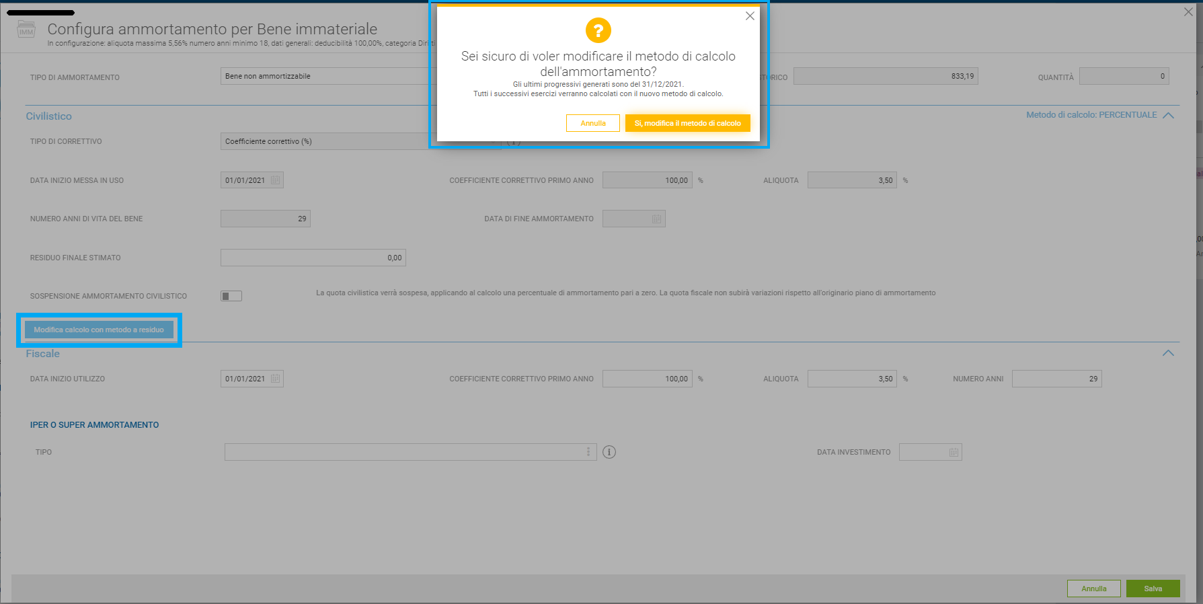
Task: Close the confirmation dialog with the X
Action: click(x=750, y=16)
